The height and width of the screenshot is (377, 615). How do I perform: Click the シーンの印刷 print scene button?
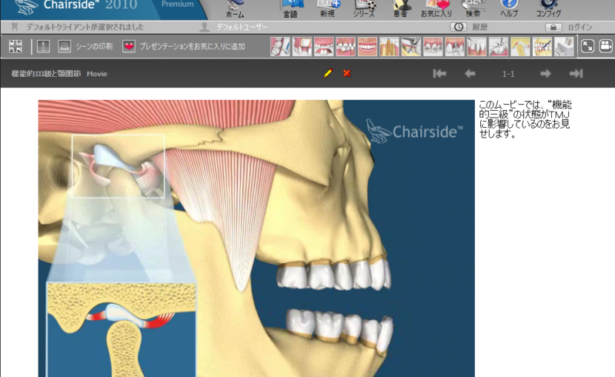pos(94,46)
